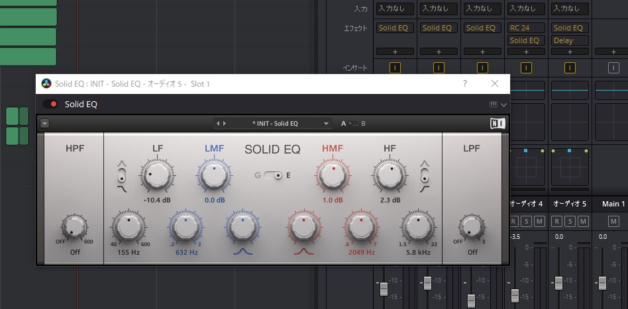Go to previous preset with left arrow

[x=218, y=124]
